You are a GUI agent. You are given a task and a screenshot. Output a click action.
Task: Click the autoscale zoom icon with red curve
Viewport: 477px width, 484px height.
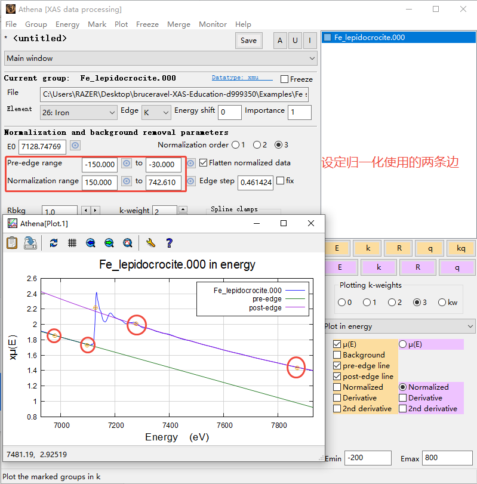click(x=127, y=242)
